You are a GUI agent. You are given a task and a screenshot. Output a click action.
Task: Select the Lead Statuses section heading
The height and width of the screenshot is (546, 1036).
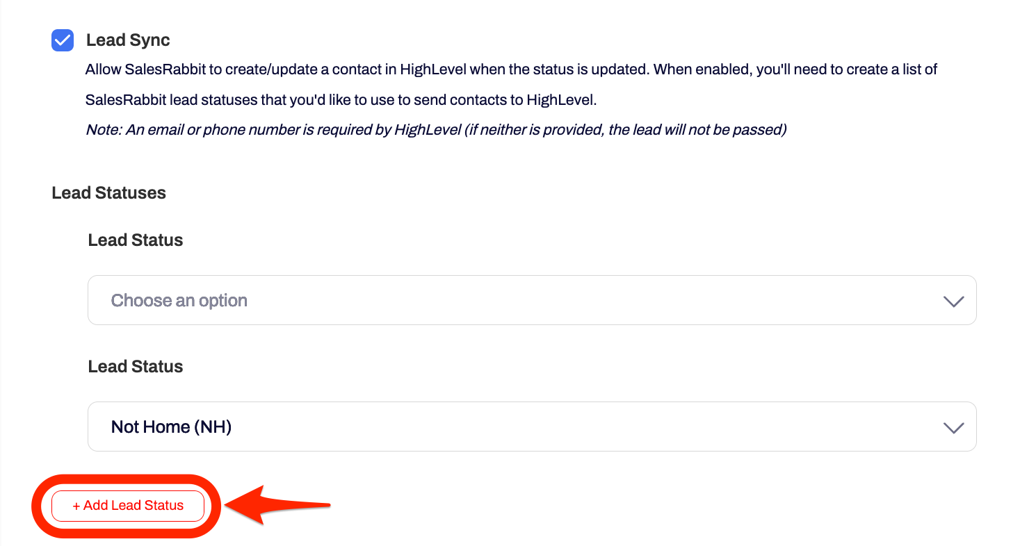108,192
